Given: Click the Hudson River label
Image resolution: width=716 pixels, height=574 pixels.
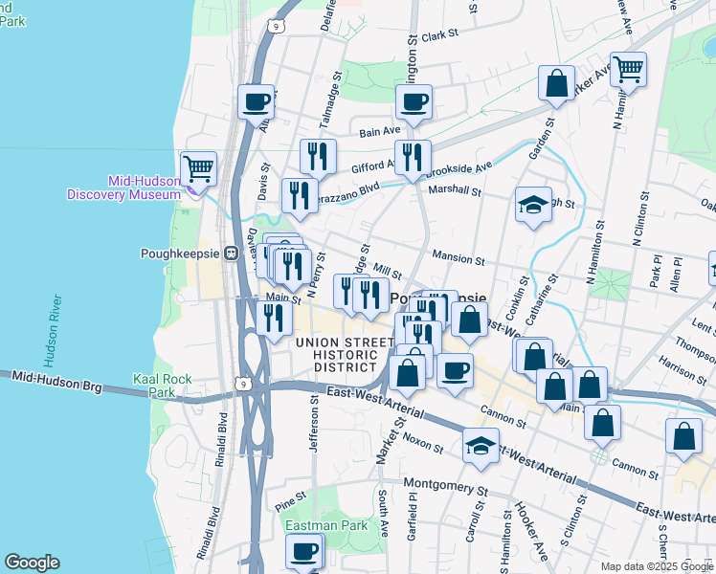Looking at the screenshot, I should point(53,331).
